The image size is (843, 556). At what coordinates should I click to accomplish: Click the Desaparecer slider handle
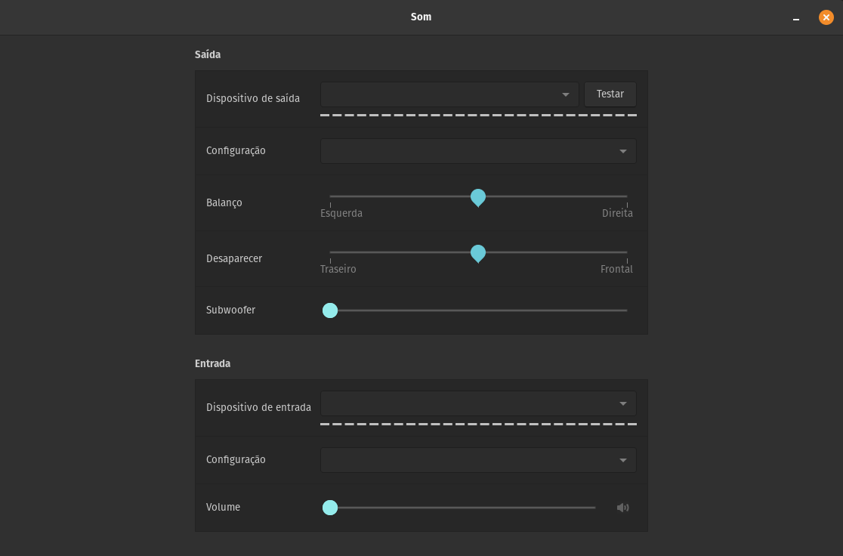coord(478,253)
